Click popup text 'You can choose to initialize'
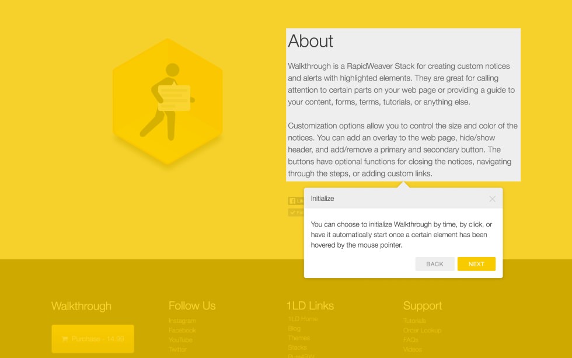The image size is (572, 358). (x=402, y=235)
